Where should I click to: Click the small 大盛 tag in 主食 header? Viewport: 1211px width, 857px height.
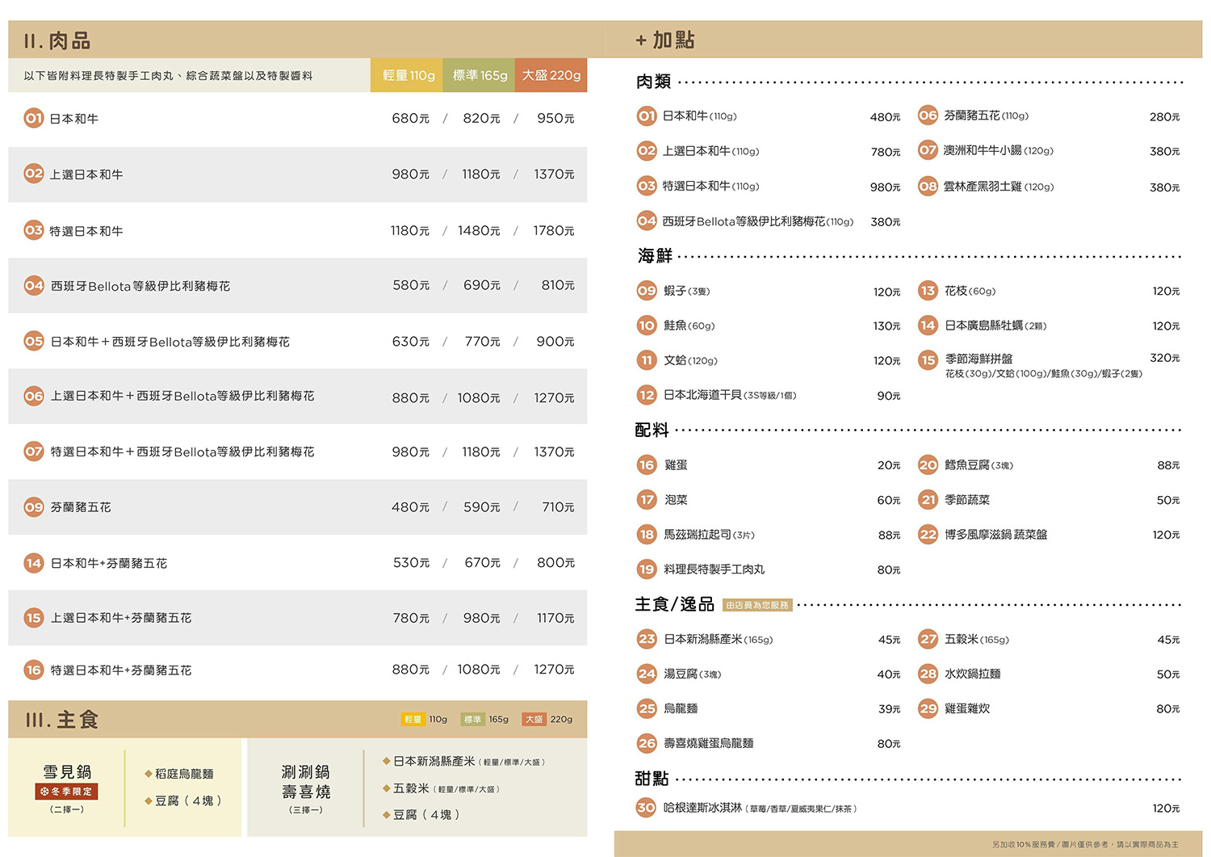534,719
